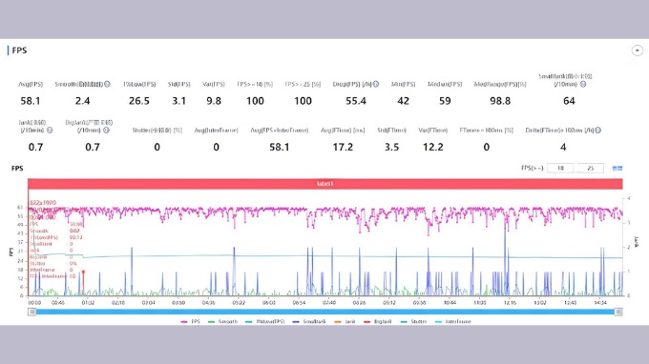Collapse the FPS panel with the top-right arrow
Viewport: 649px width, 364px height.
pos(637,51)
